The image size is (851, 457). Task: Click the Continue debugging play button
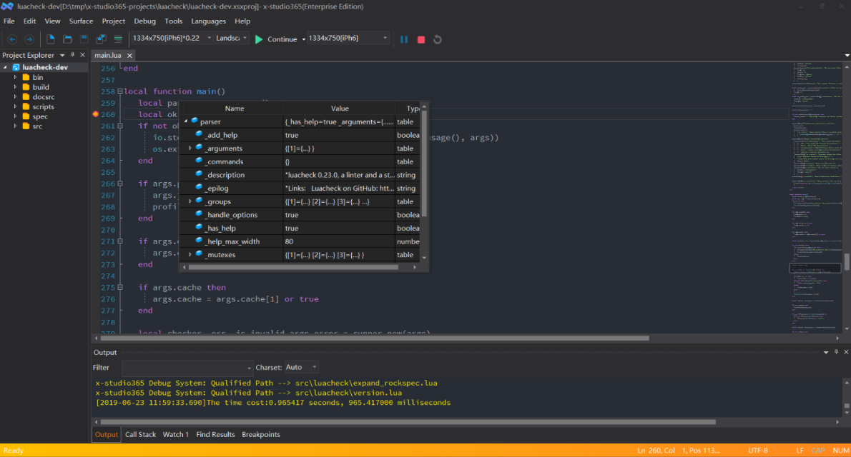coord(259,39)
